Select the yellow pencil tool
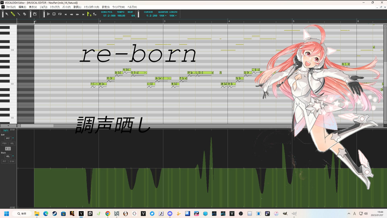The width and height of the screenshot is (387, 218). point(13,14)
